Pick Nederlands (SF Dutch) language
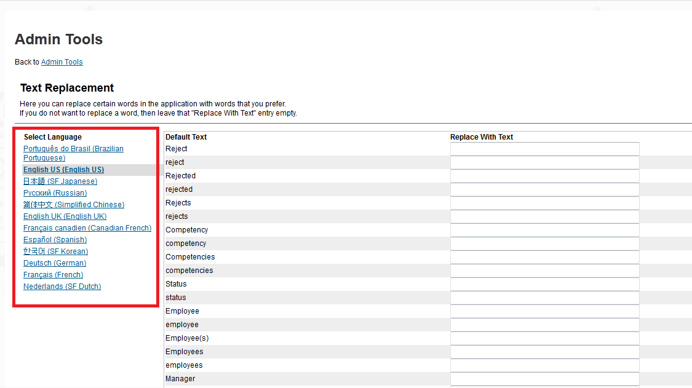 [62, 287]
